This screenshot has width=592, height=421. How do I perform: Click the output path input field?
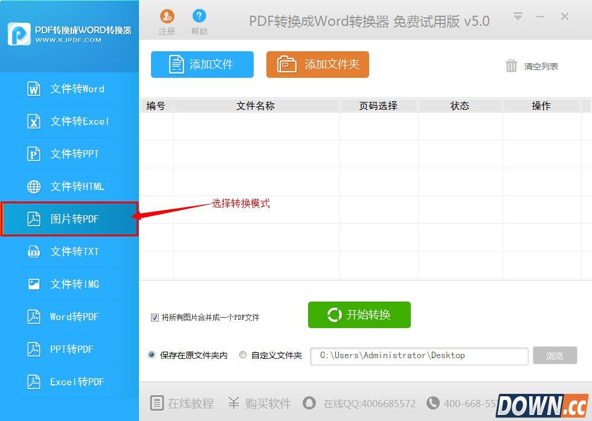pyautogui.click(x=419, y=356)
